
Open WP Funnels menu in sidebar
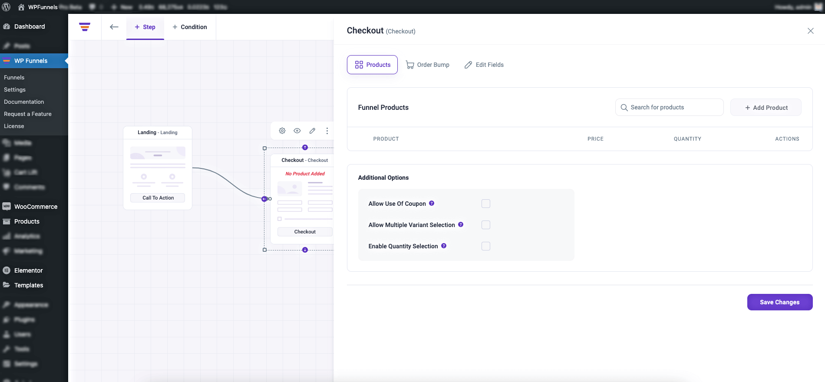34,61
